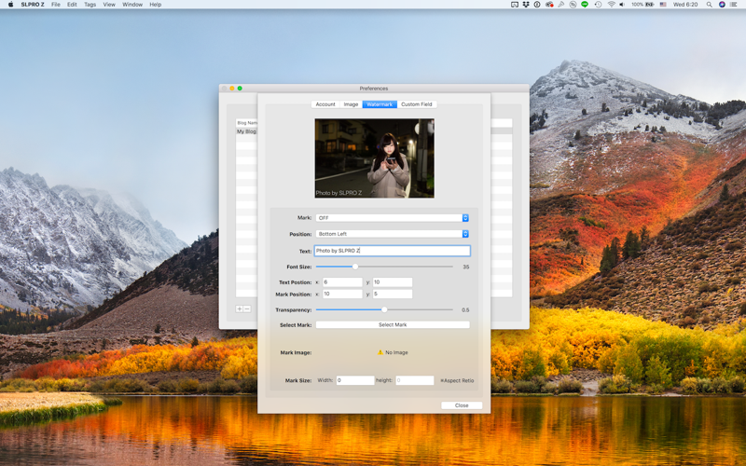Image resolution: width=746 pixels, height=466 pixels.
Task: Click the Mark Size height field
Action: 415,380
